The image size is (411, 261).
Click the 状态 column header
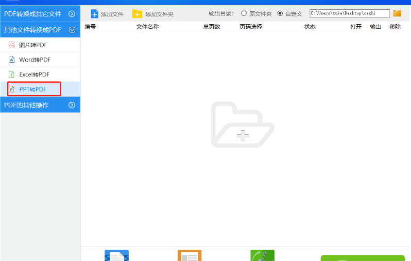[310, 27]
